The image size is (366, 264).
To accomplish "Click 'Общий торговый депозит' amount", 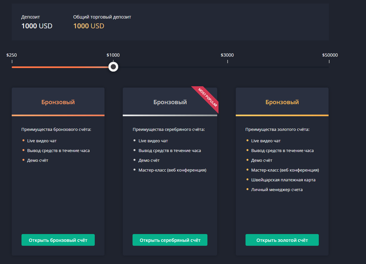I will click(89, 26).
